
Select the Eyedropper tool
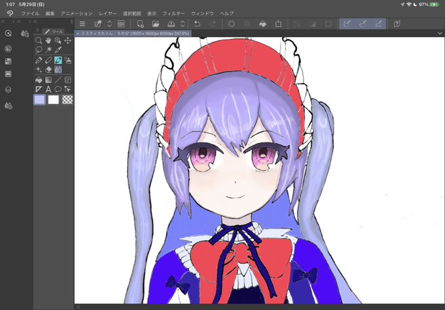[58, 50]
